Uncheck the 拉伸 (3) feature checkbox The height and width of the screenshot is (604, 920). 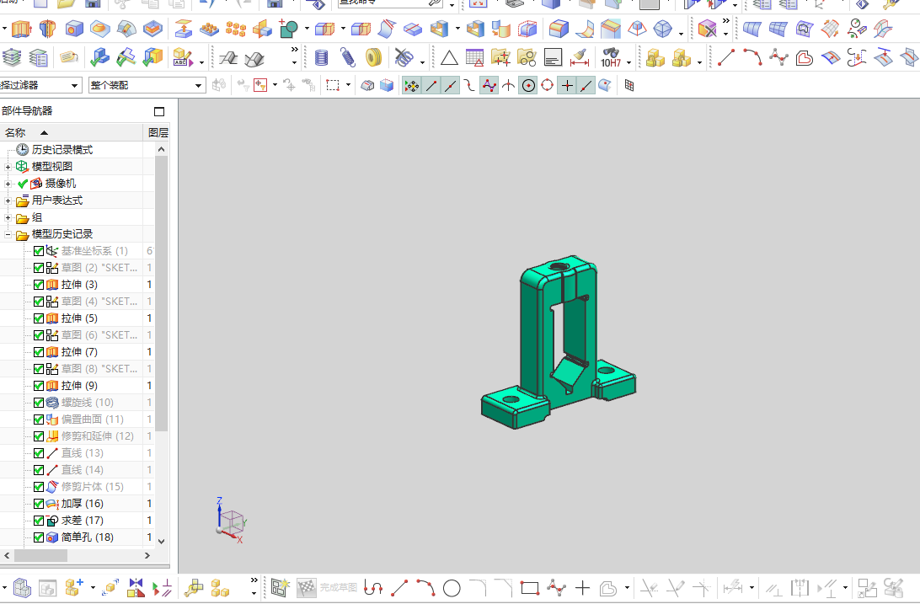[x=39, y=285]
